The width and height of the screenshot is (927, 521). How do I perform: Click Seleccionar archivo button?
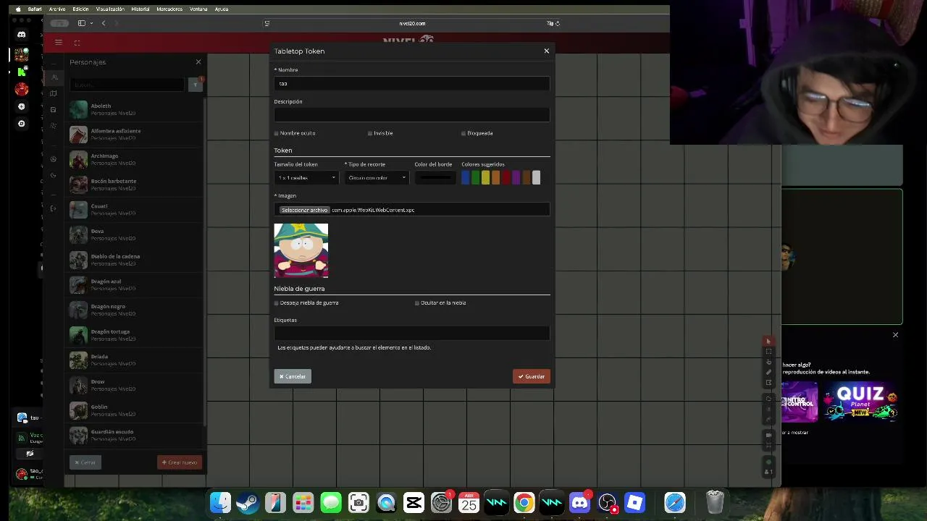(304, 210)
